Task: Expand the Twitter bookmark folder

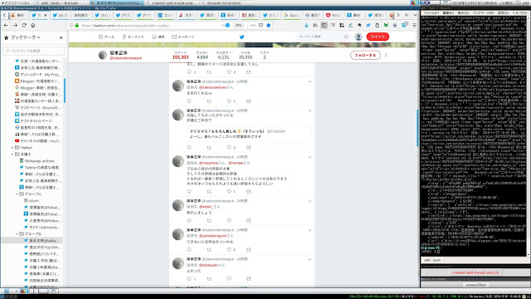Action: tap(12, 148)
